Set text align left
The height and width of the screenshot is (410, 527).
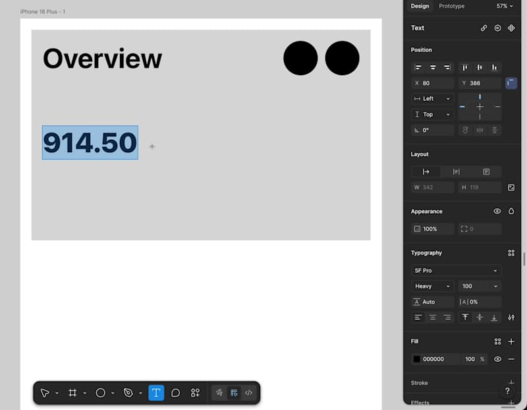[x=418, y=318]
